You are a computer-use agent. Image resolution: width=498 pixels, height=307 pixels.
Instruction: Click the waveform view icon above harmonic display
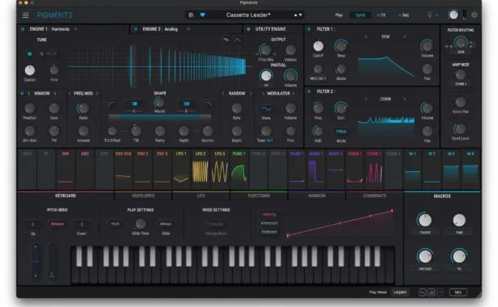226,40
